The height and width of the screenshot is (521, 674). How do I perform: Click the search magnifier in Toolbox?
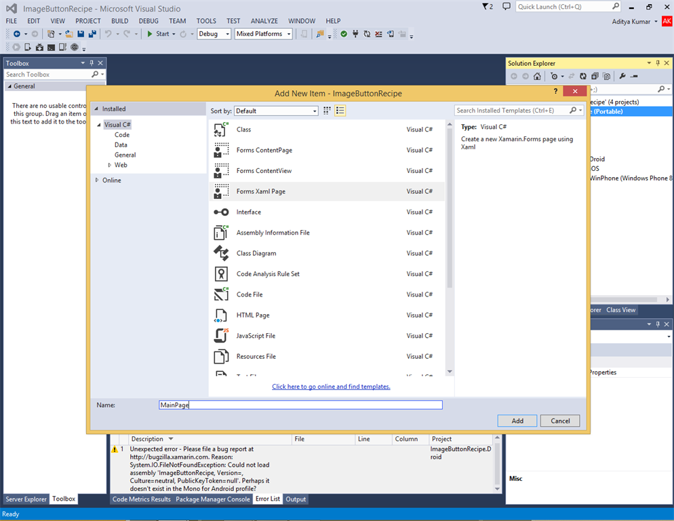pyautogui.click(x=95, y=75)
